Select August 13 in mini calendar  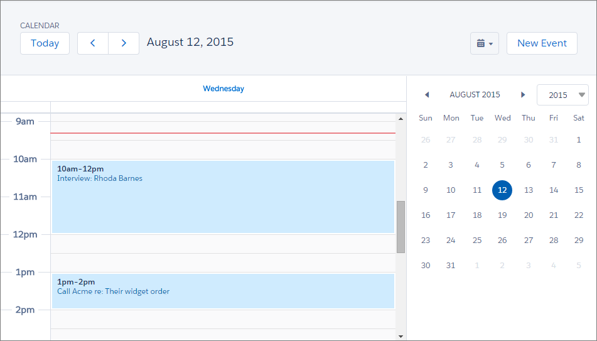529,190
